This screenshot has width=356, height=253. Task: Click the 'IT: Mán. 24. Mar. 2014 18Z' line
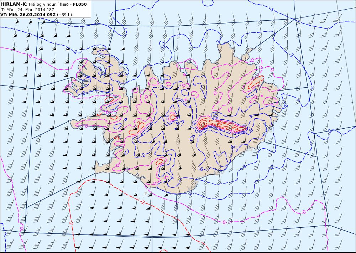27,10
